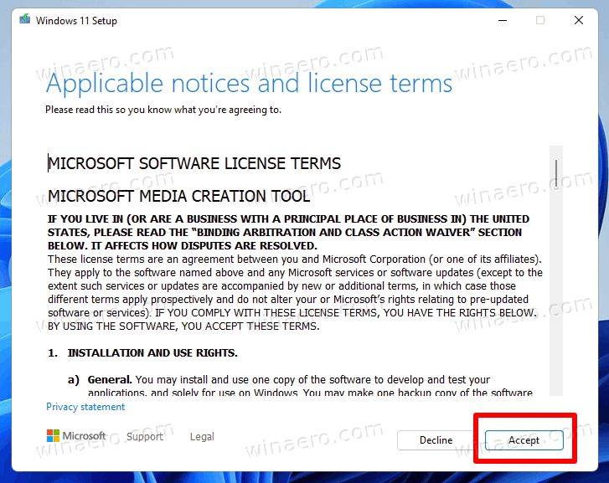The width and height of the screenshot is (609, 483).
Task: Click the license text scrollbar thumb
Action: tap(556, 172)
